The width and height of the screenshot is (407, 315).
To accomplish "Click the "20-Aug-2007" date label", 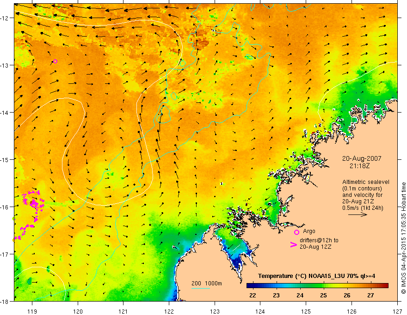I will click(x=362, y=158).
